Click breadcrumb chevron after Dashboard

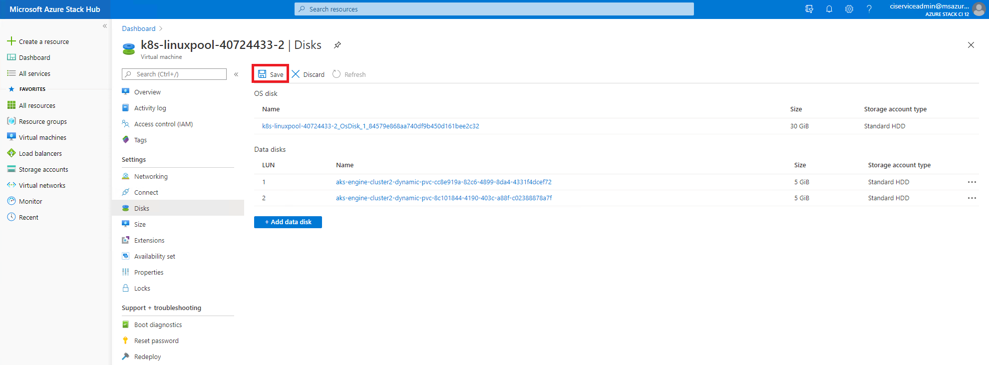(x=161, y=28)
